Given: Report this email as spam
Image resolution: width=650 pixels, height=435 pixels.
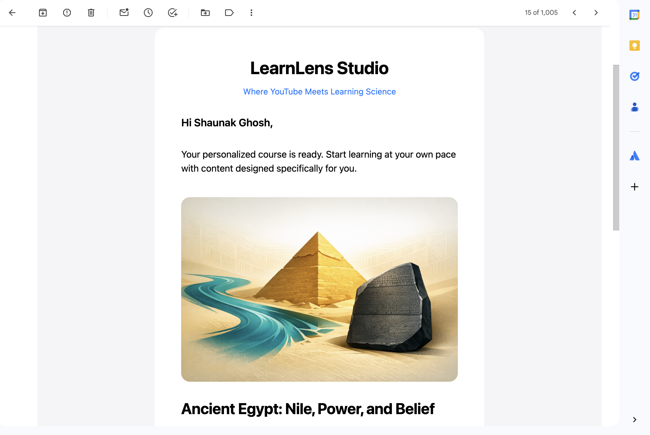Looking at the screenshot, I should (x=67, y=12).
